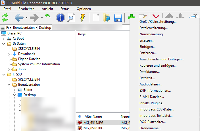Open rule file with folder icon
200x131 pixels.
point(106,17)
